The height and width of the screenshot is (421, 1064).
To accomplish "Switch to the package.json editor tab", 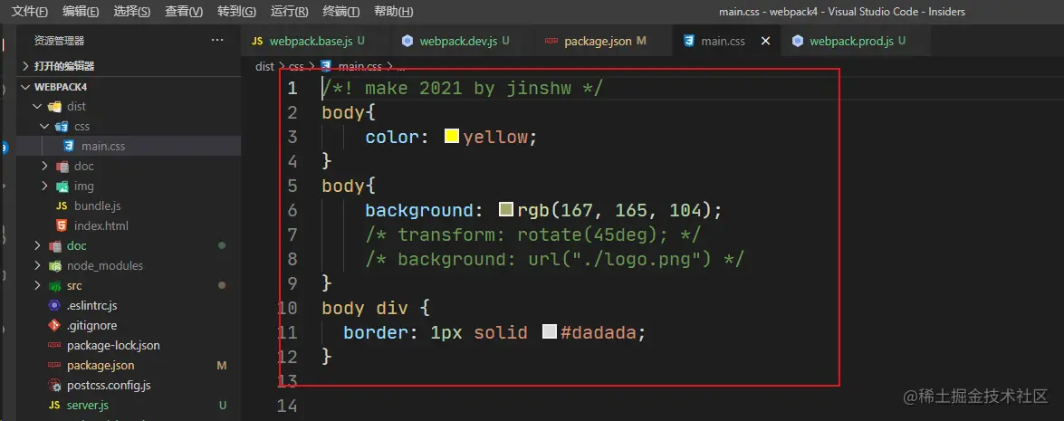I will 604,42.
